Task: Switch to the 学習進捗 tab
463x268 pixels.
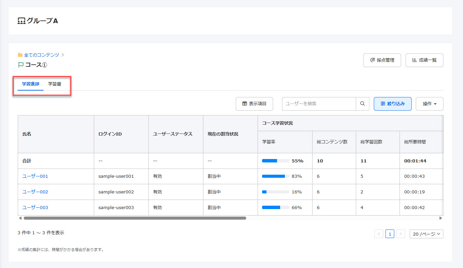Action: (31, 84)
